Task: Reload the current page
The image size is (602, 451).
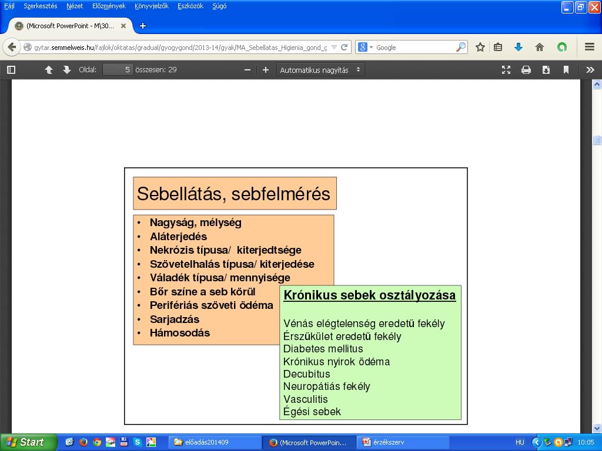Action: [345, 47]
